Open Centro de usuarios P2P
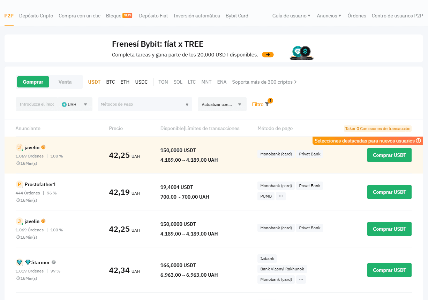Viewport: 428px width, 300px height. click(397, 16)
